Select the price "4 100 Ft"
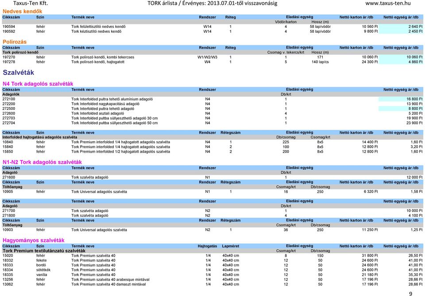This screenshot has height=296, width=425. (415, 215)
